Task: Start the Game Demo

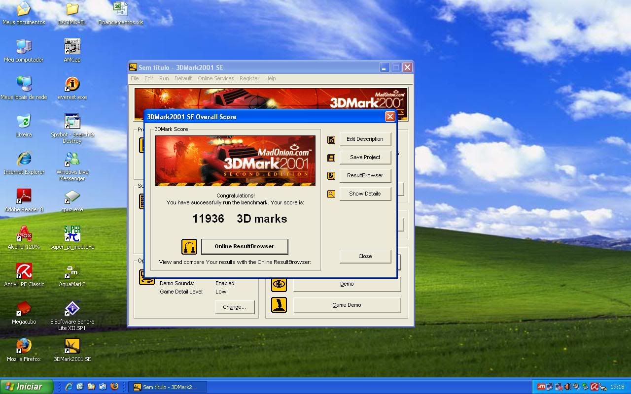Action: pos(347,305)
